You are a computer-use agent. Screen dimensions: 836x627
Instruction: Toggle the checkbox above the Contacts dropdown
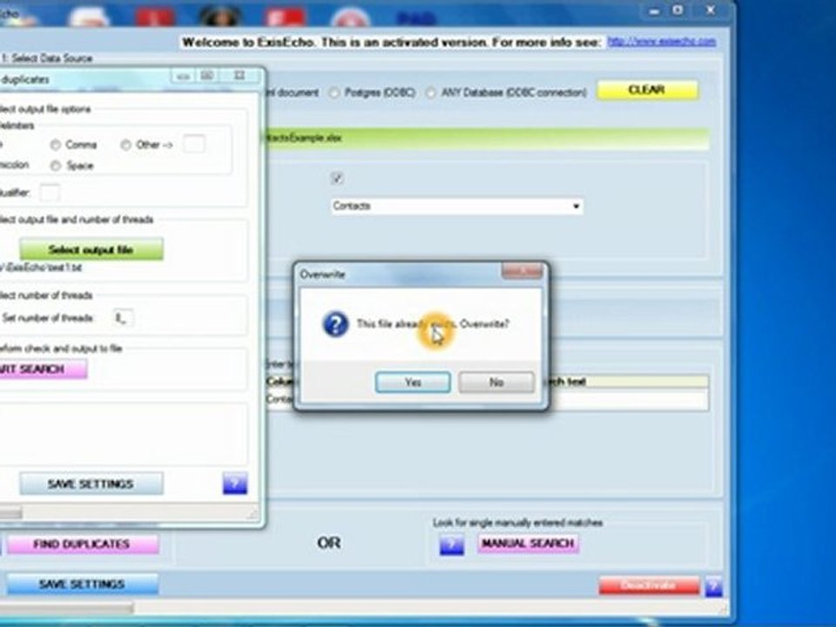tap(337, 178)
